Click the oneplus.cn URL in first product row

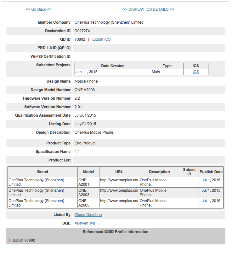click(119, 180)
